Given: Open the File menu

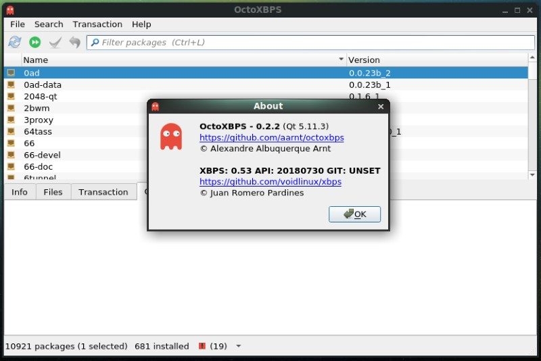Looking at the screenshot, I should click(x=18, y=24).
